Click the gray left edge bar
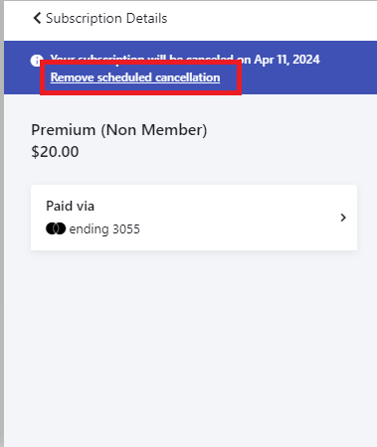 pyautogui.click(x=2, y=223)
